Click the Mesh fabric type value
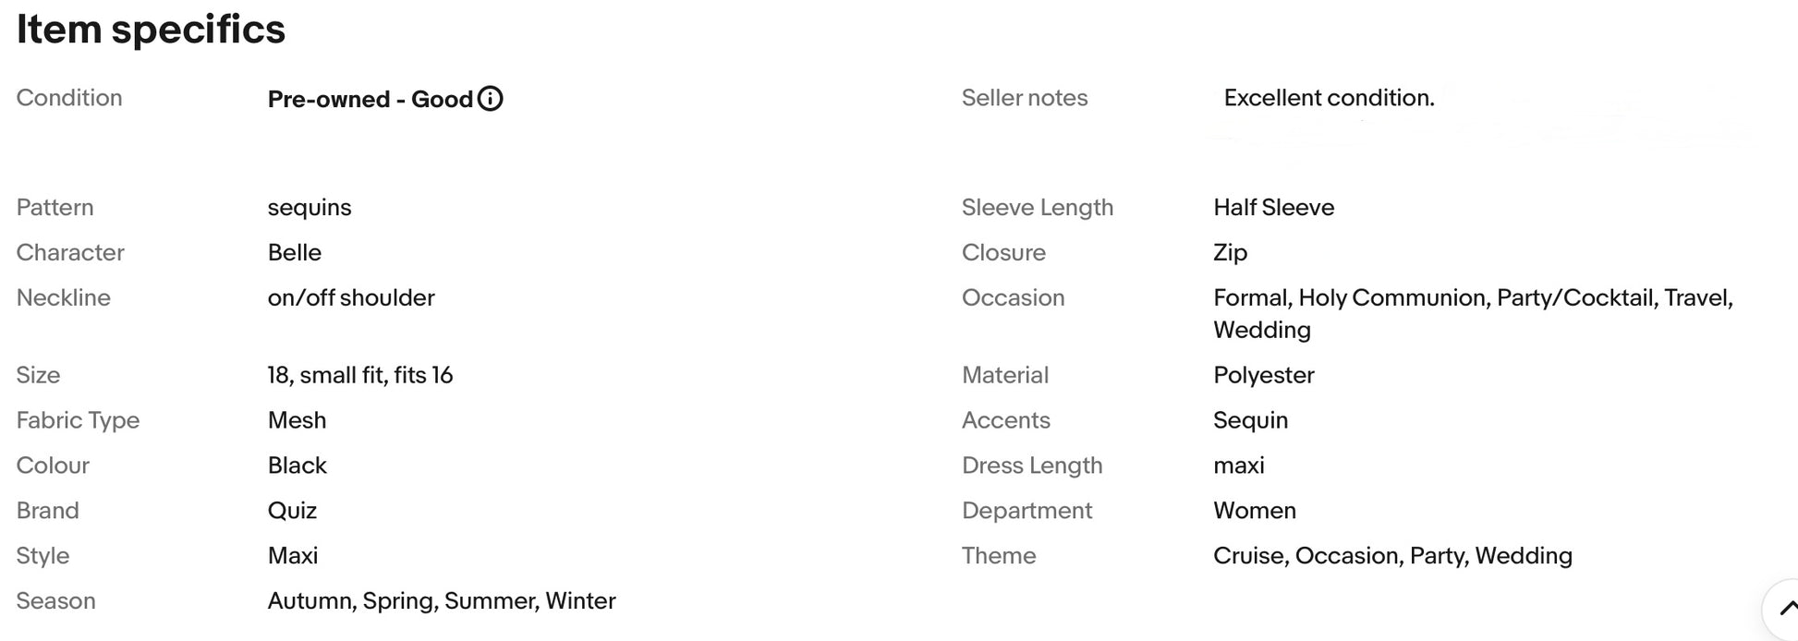 [297, 420]
